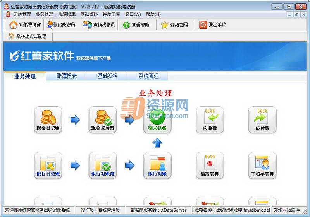Click the application icon in the menu bar
Image resolution: width=310 pixels, height=217 pixels.
tap(8, 14)
